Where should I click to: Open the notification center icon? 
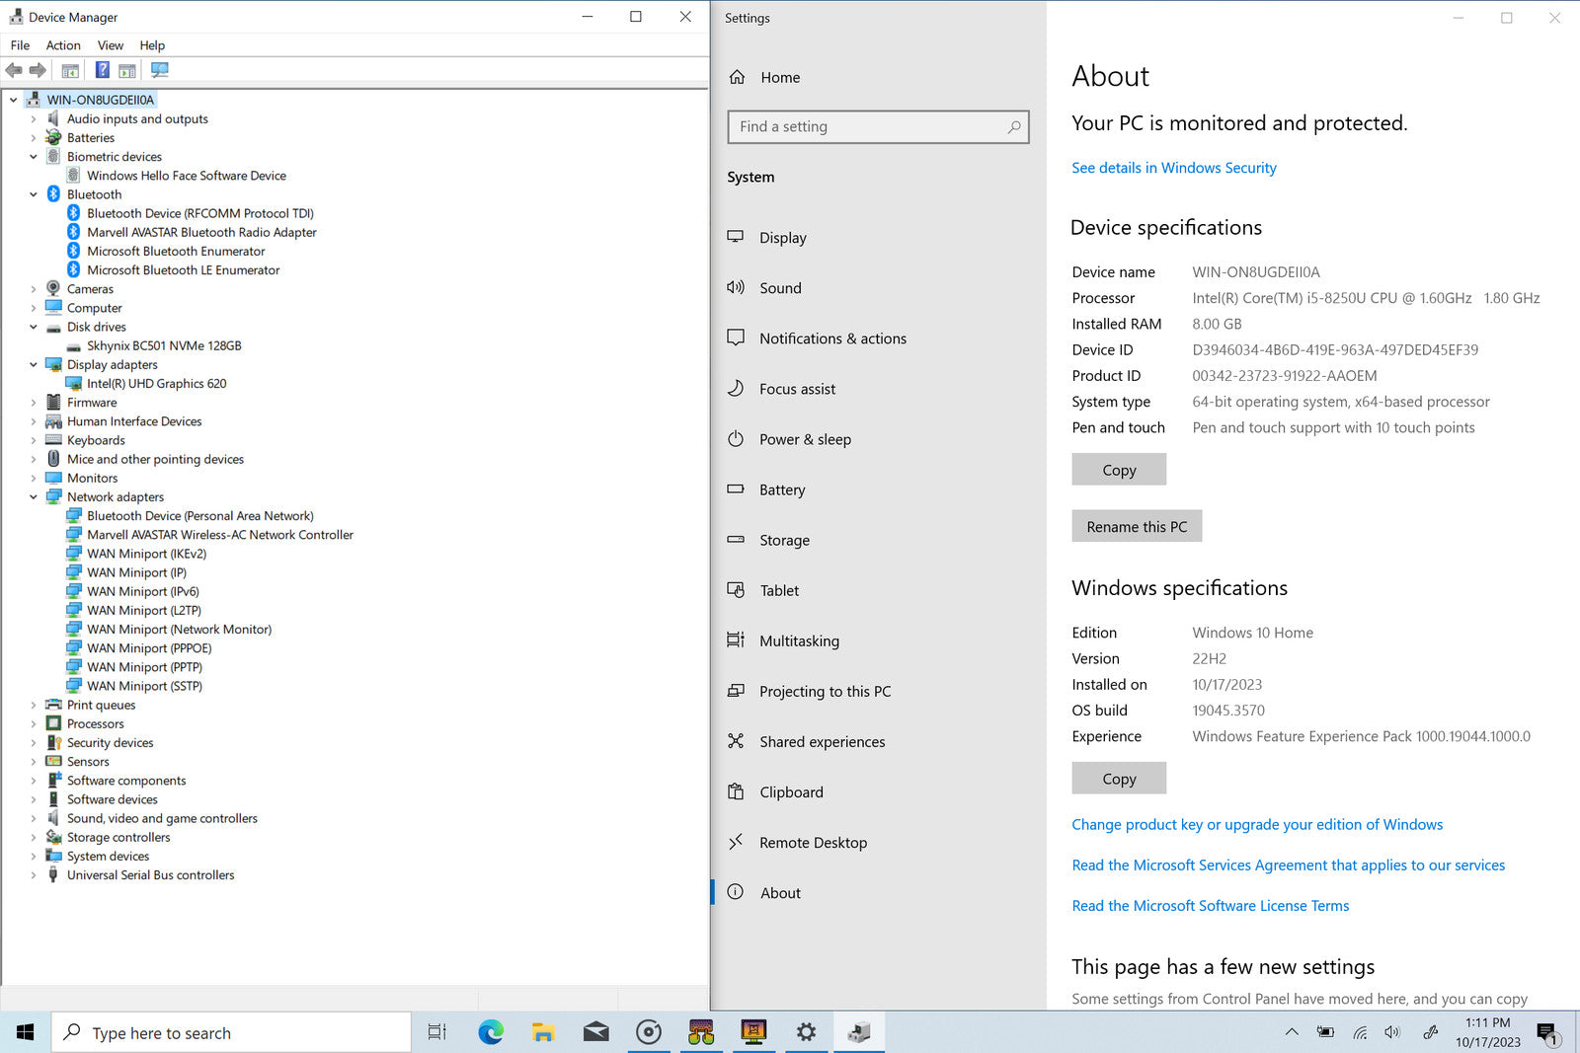(x=1546, y=1033)
